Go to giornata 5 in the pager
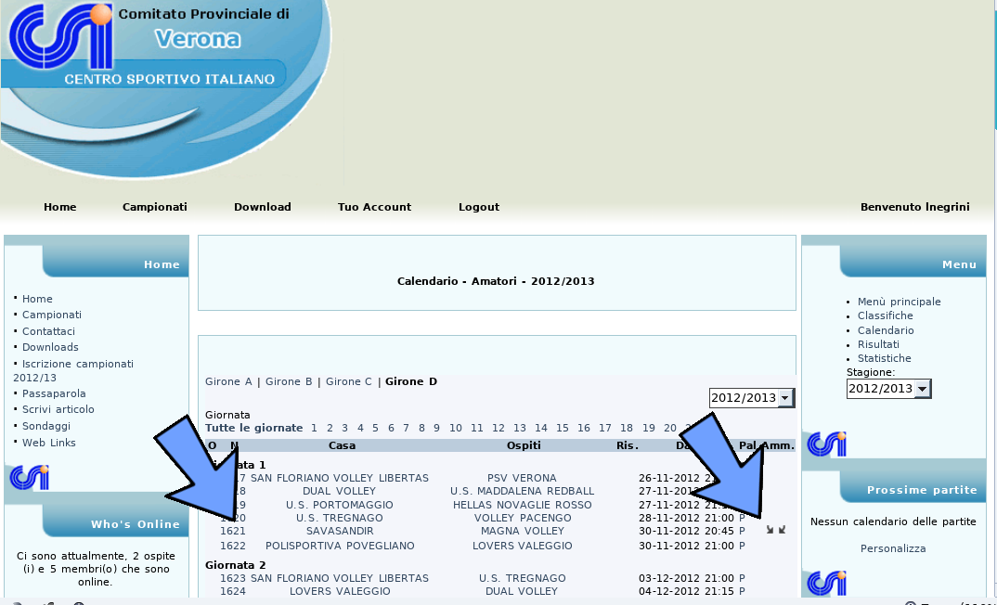 pos(375,429)
